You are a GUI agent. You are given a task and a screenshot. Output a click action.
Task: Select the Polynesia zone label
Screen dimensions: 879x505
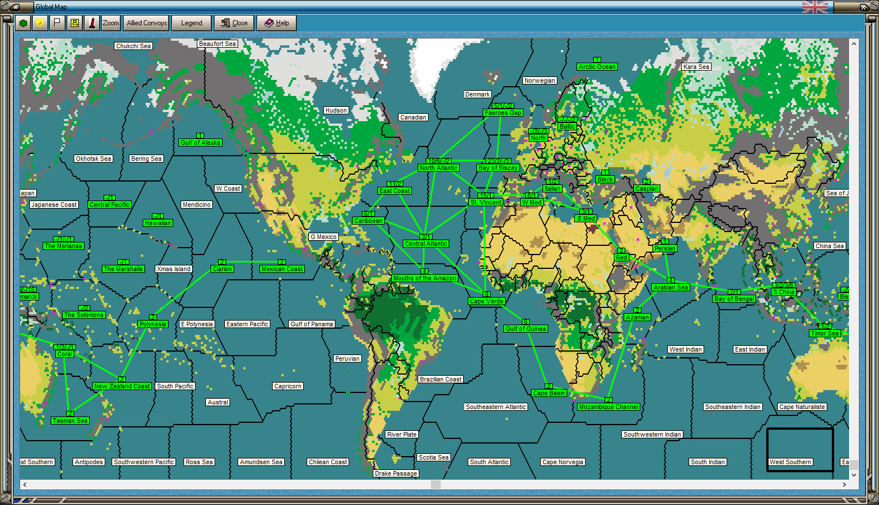153,324
